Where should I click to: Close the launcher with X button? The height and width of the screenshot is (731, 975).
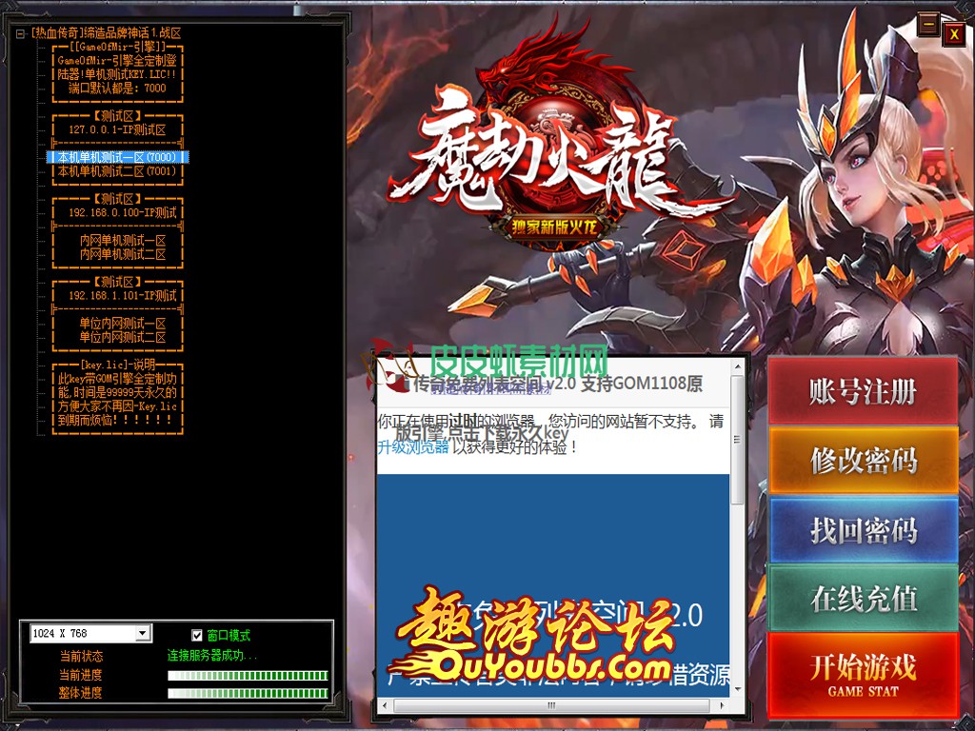pyautogui.click(x=953, y=34)
